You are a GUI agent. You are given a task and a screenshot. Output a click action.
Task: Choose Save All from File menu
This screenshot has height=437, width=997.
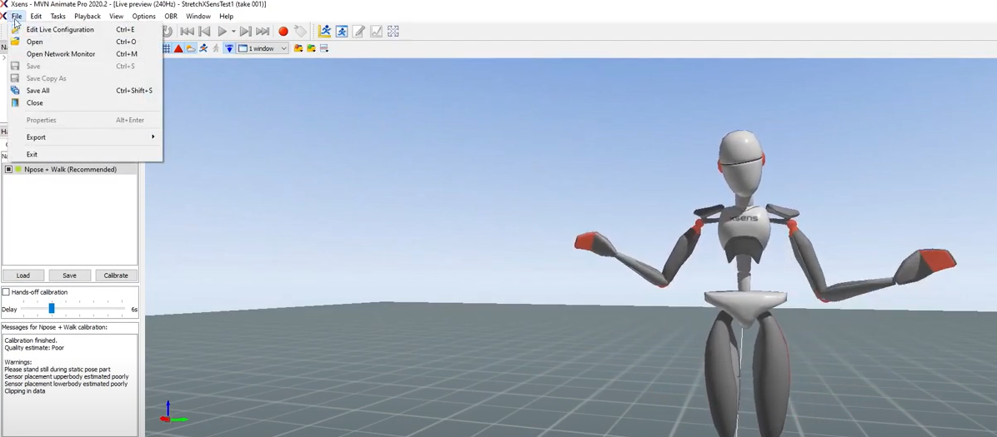[x=85, y=91]
